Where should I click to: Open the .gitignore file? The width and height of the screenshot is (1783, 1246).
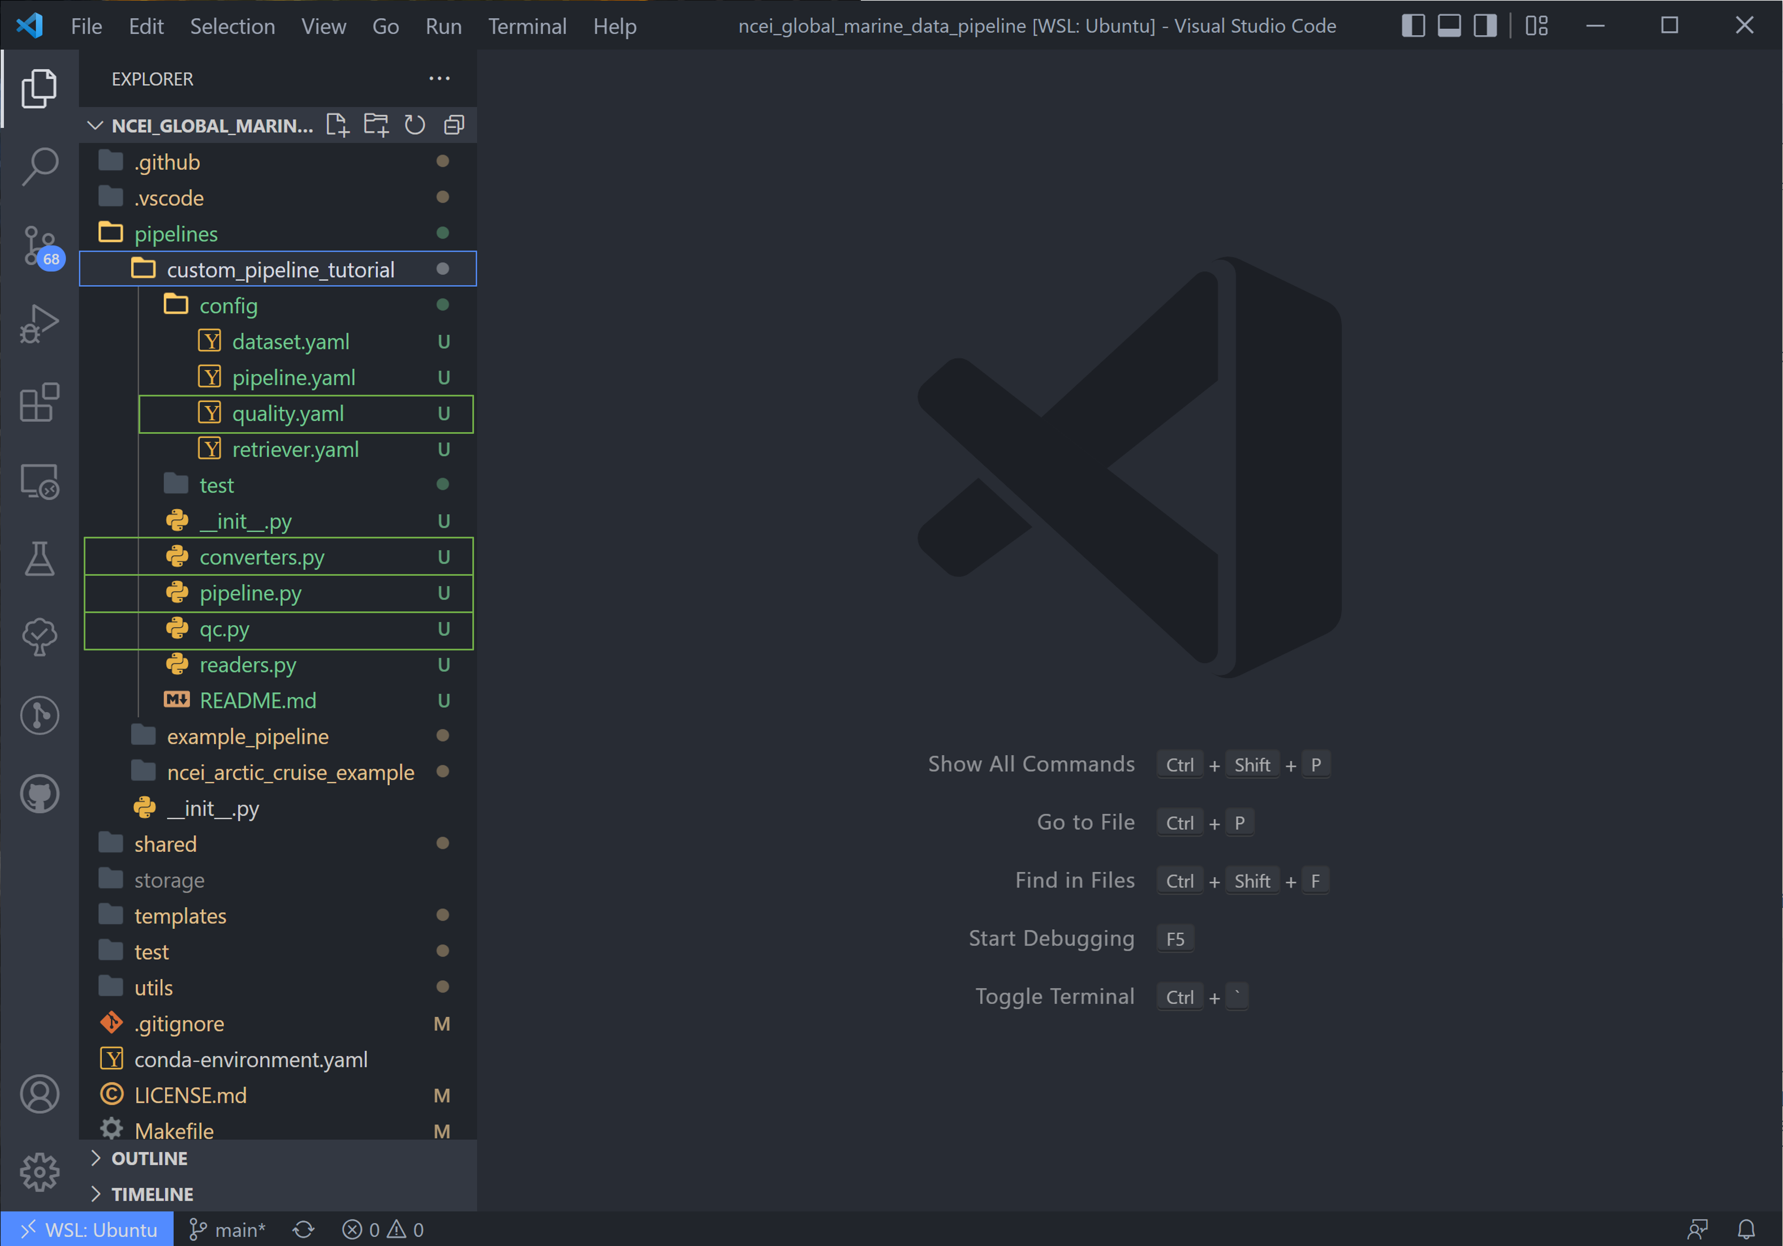(x=278, y=1023)
